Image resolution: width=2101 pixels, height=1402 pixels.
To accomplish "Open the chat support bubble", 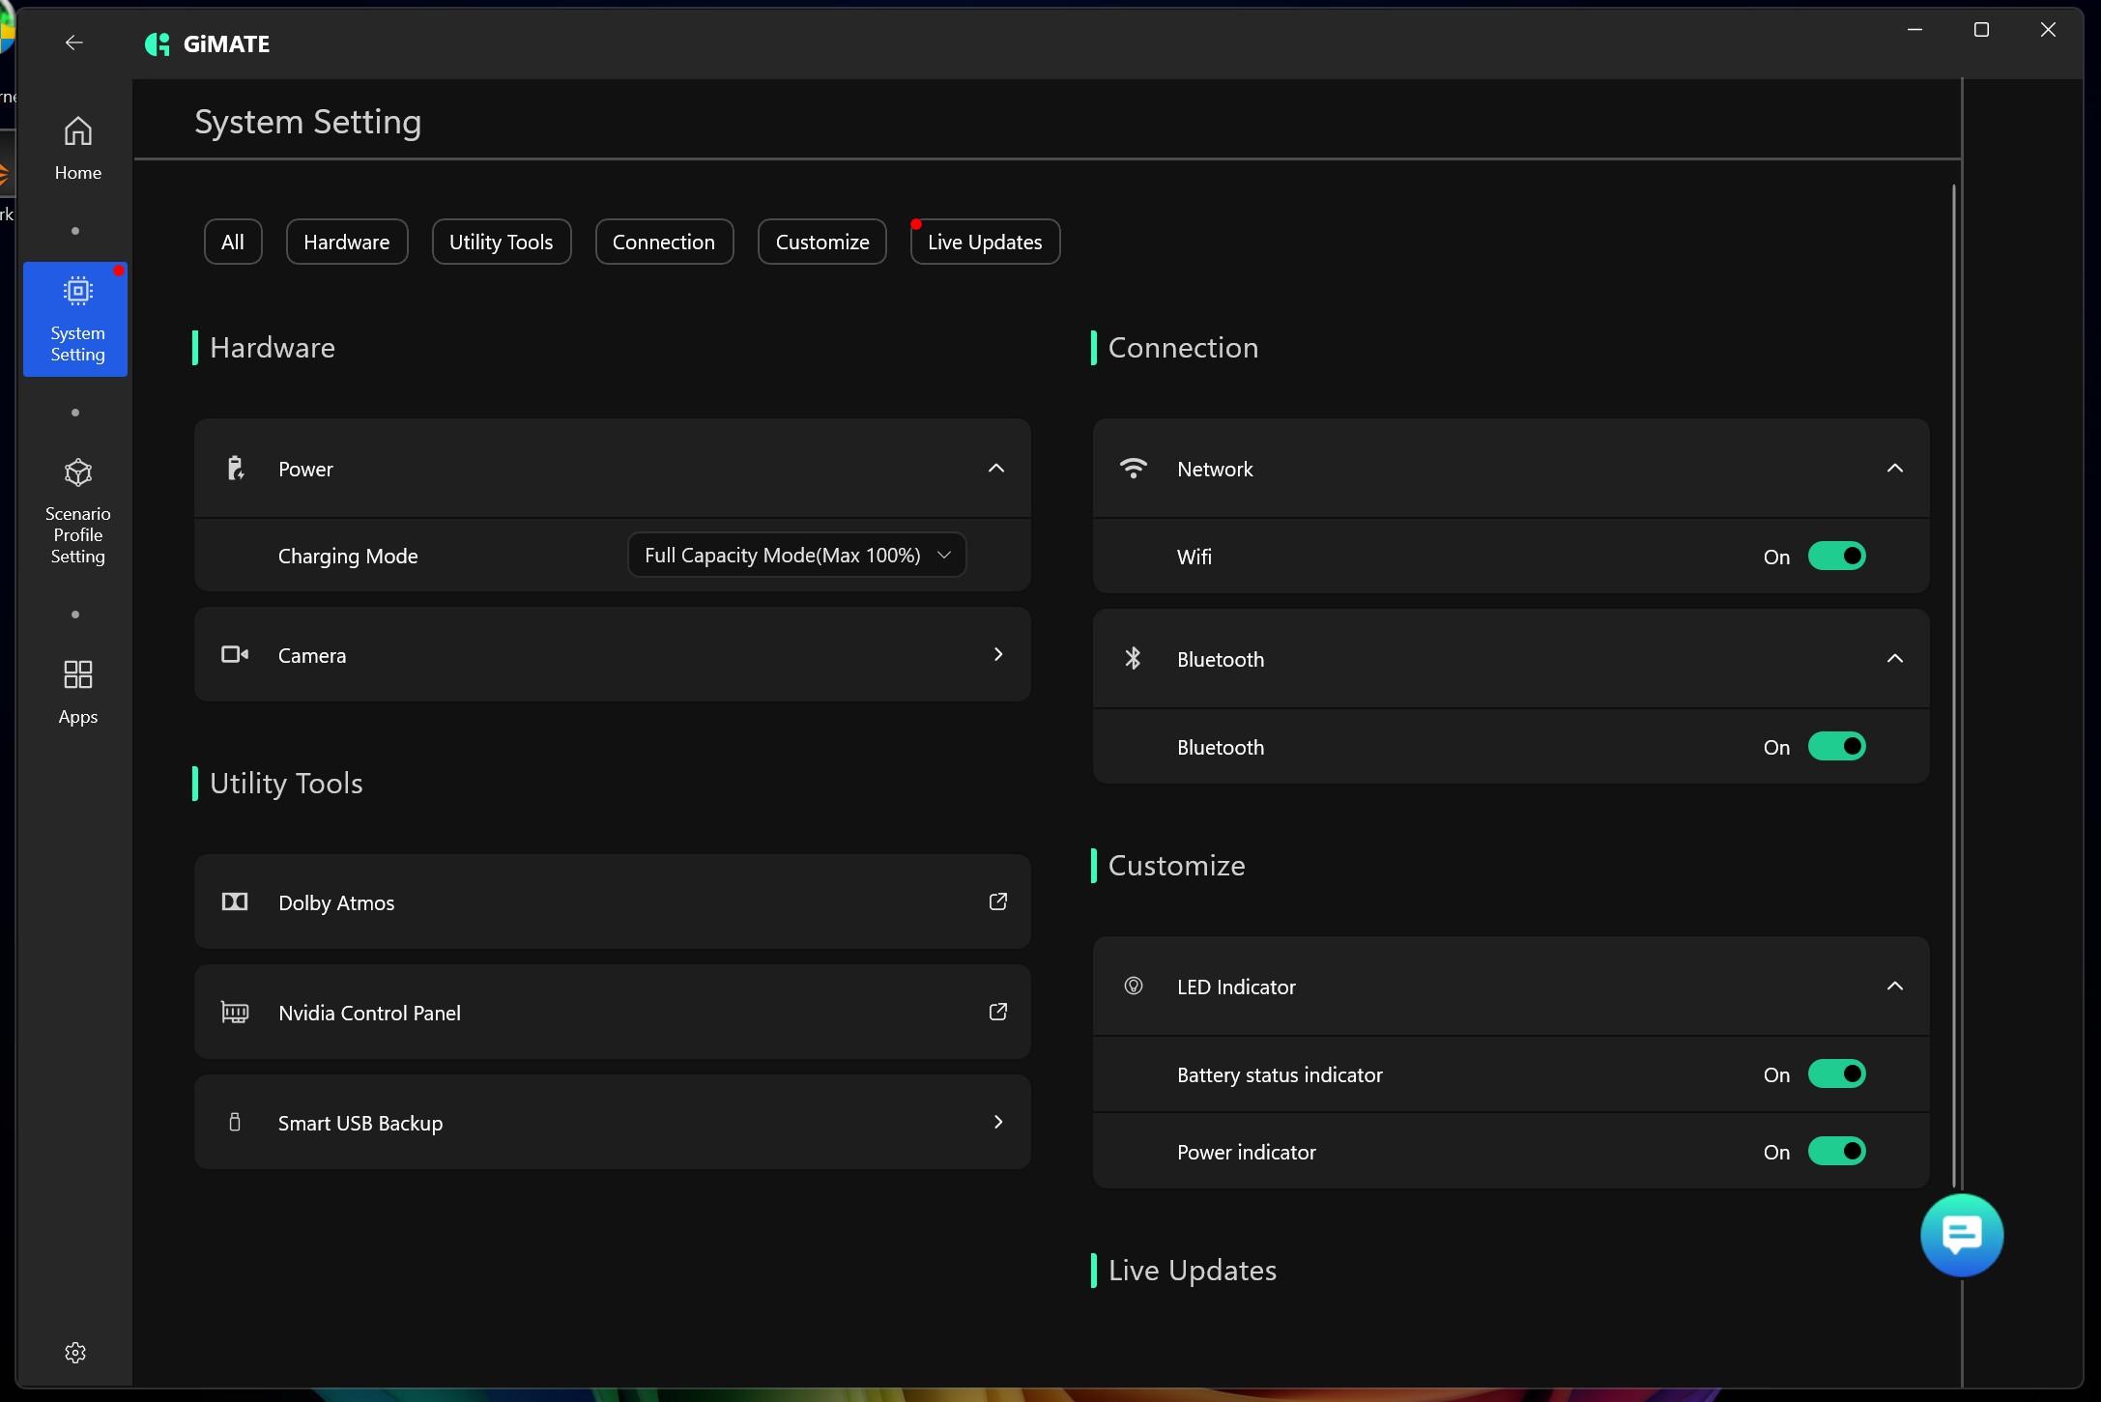I will tap(1961, 1234).
